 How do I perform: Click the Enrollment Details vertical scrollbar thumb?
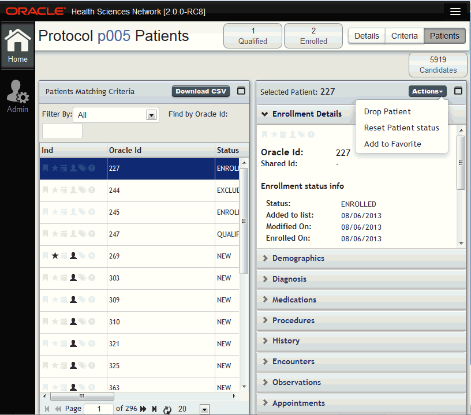461,162
